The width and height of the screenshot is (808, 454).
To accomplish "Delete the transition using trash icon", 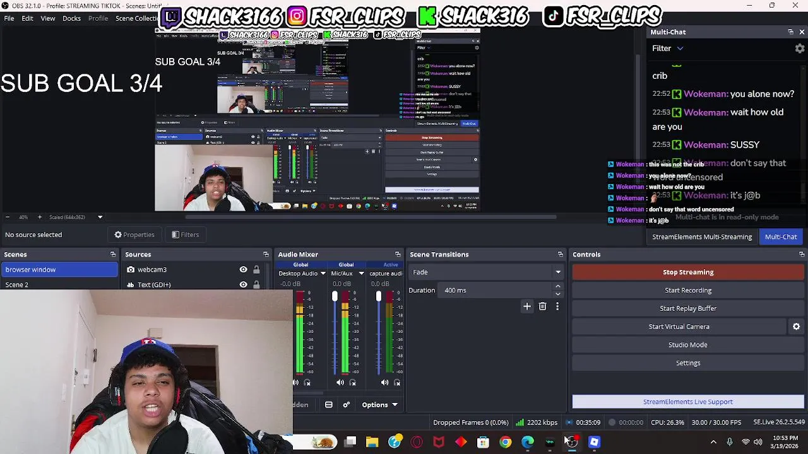I will point(542,306).
